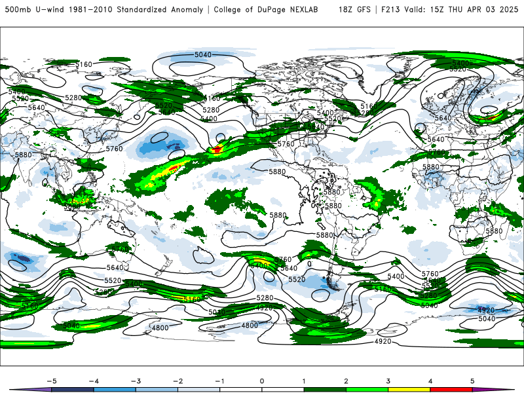Screen dimensions: 524x393
Task: Click the "500mb U-wind" title text
Action: coord(35,9)
